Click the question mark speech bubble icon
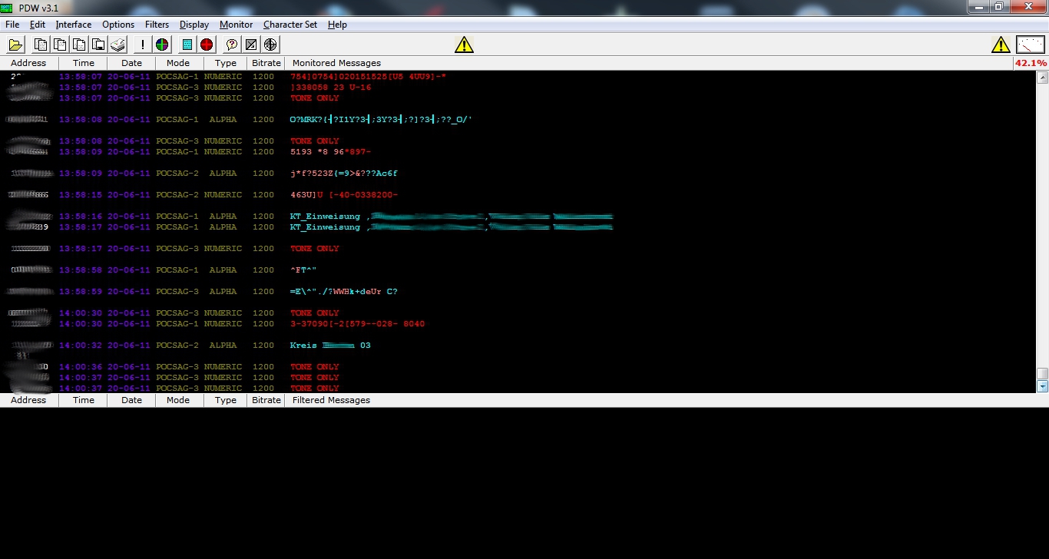This screenshot has height=559, width=1049. click(231, 45)
